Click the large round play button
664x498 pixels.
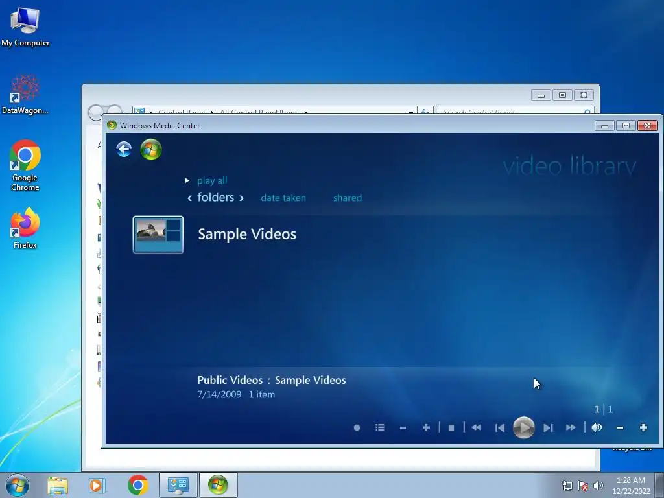(x=524, y=428)
